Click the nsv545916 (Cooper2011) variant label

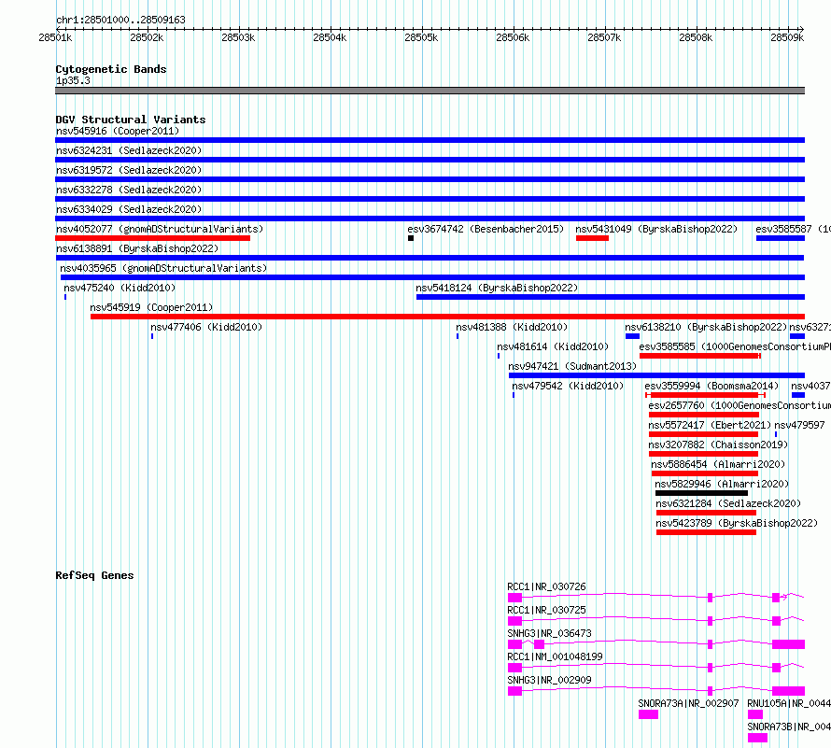pyautogui.click(x=118, y=131)
